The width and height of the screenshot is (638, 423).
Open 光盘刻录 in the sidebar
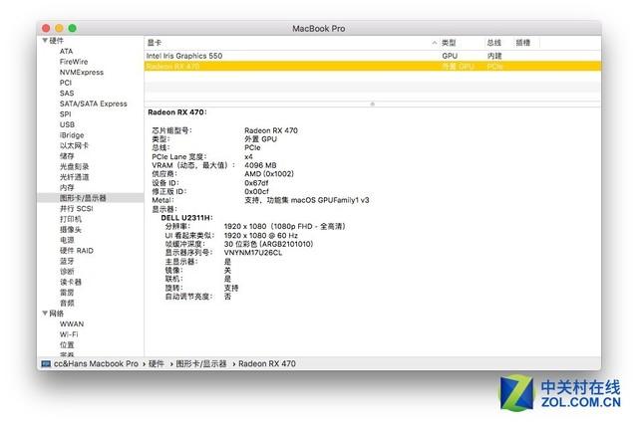click(x=74, y=166)
